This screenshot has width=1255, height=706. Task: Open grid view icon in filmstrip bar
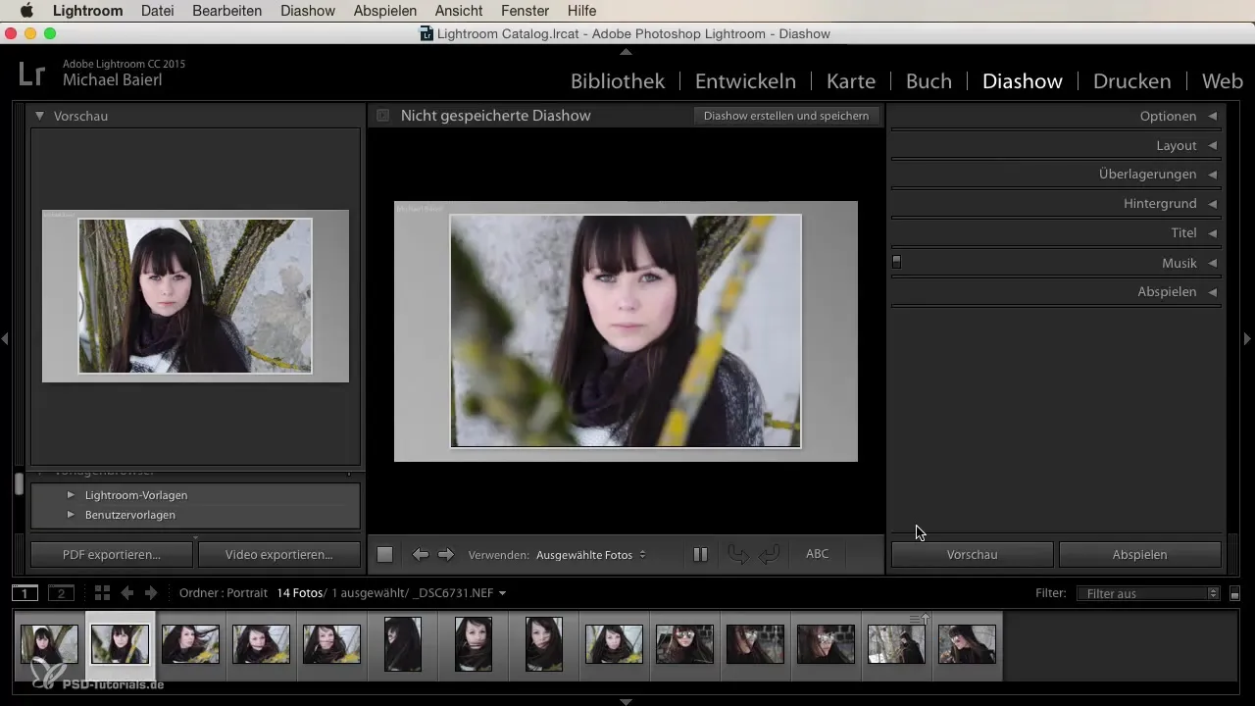(x=102, y=593)
